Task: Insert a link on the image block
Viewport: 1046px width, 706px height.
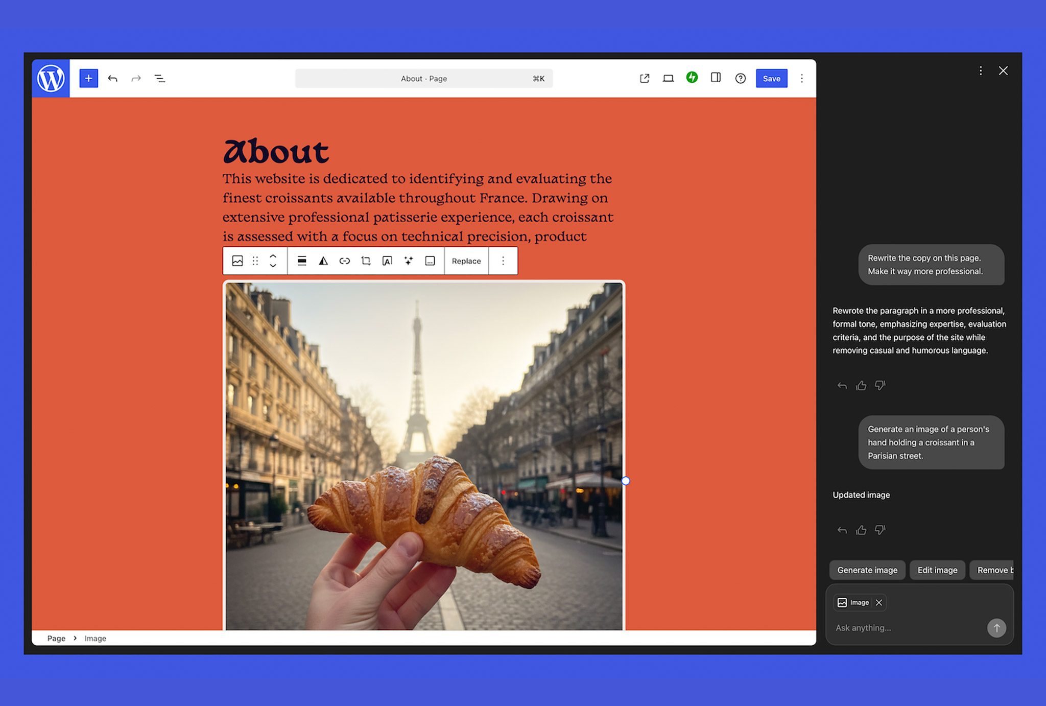Action: click(345, 261)
